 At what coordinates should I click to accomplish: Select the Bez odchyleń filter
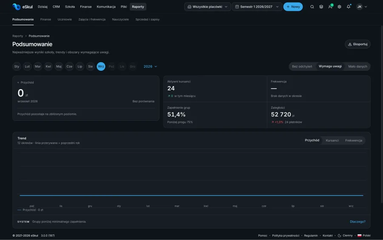(x=302, y=67)
